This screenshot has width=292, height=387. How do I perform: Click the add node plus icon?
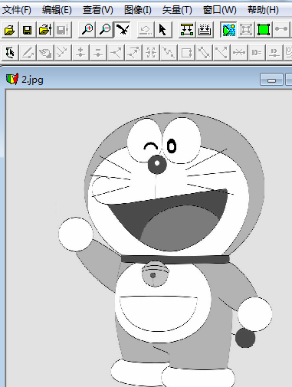click(80, 53)
